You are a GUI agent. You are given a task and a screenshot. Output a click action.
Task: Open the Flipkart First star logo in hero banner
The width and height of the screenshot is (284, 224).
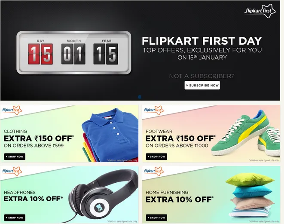coord(260,11)
